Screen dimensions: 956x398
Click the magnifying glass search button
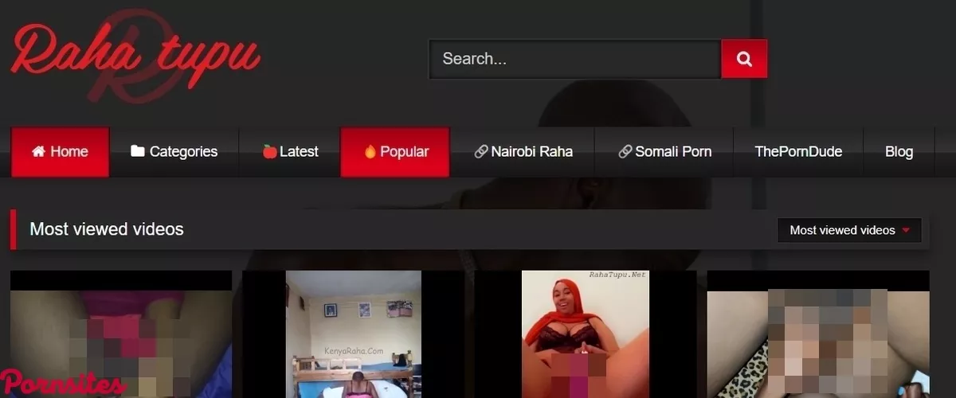pos(744,59)
